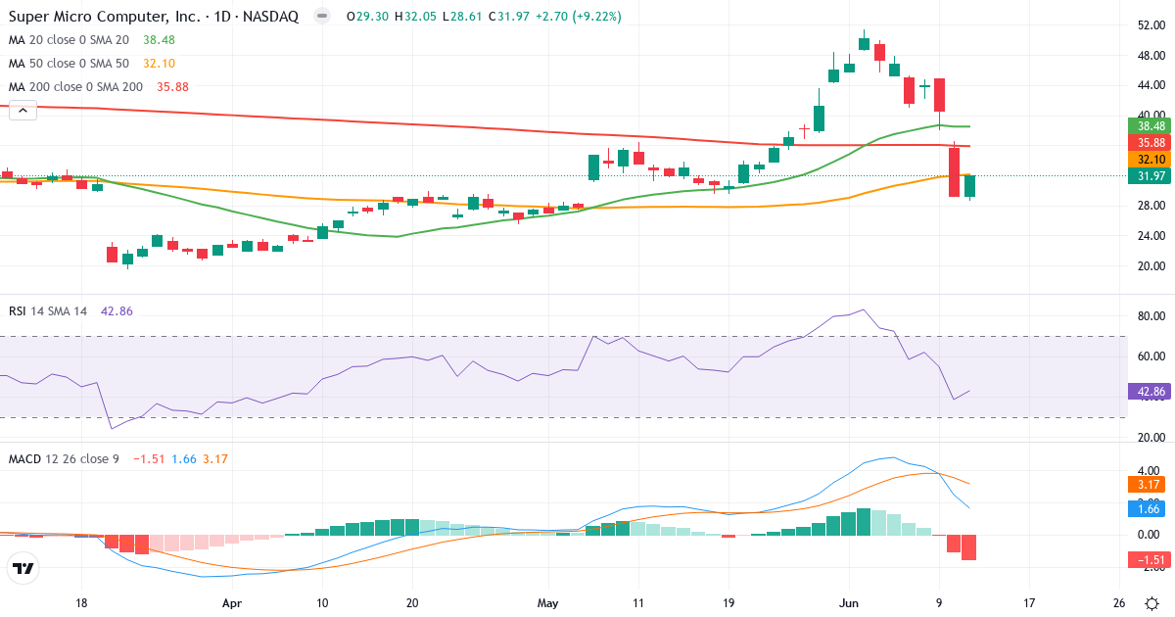
Task: Click the 32.10 orange price label
Action: pos(1150,160)
